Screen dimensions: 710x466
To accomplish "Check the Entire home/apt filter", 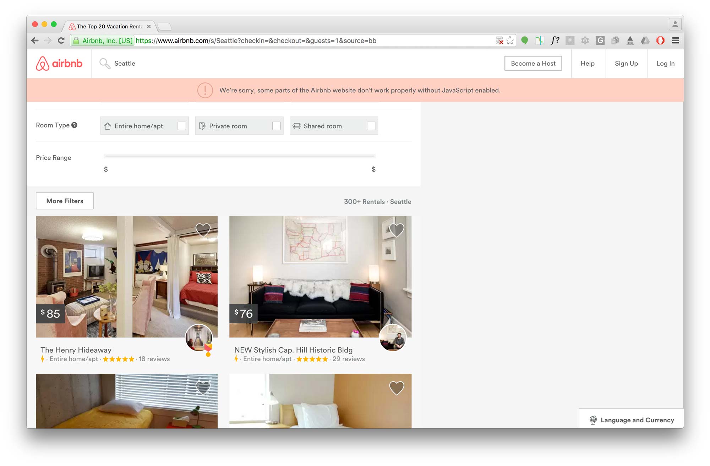I will tap(182, 126).
